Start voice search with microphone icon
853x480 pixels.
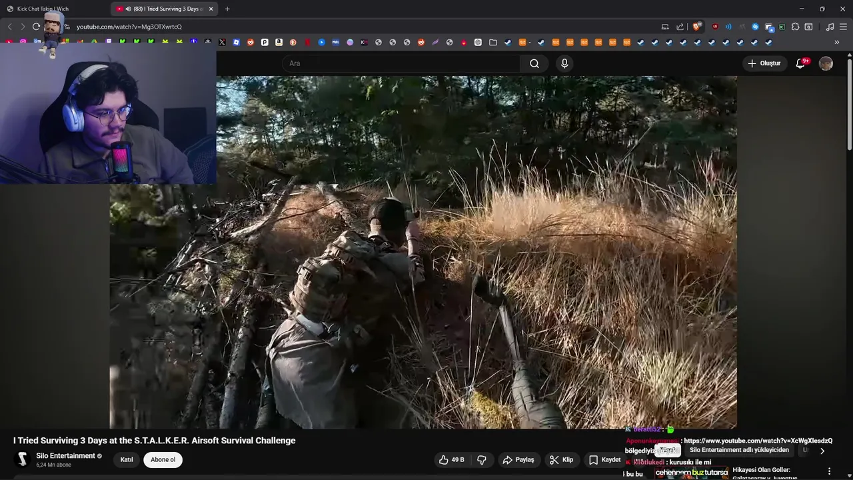point(564,63)
